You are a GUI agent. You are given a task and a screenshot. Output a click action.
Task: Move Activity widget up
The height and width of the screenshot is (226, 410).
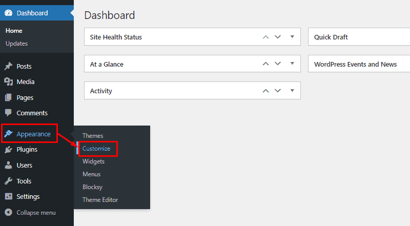(x=265, y=91)
